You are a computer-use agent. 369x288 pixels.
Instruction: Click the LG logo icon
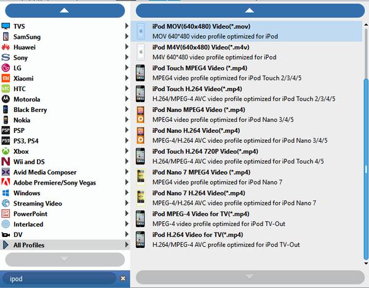(6, 68)
